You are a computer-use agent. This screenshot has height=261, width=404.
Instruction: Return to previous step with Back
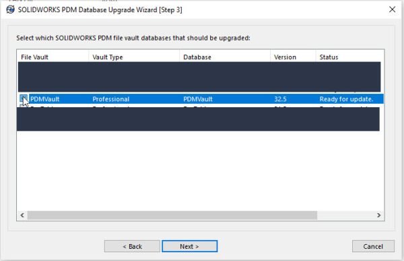point(132,246)
